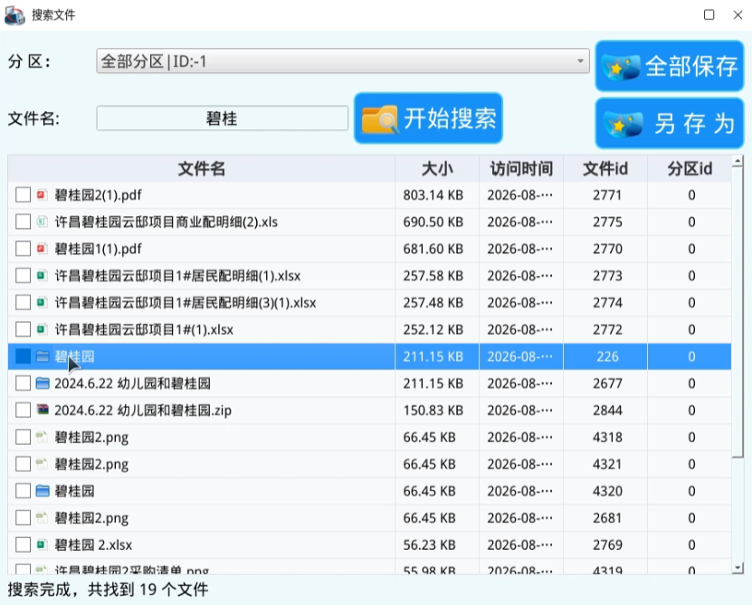Click archive icon of 2024.6.22 幼儿园和碧桂园.zip

tap(43, 410)
